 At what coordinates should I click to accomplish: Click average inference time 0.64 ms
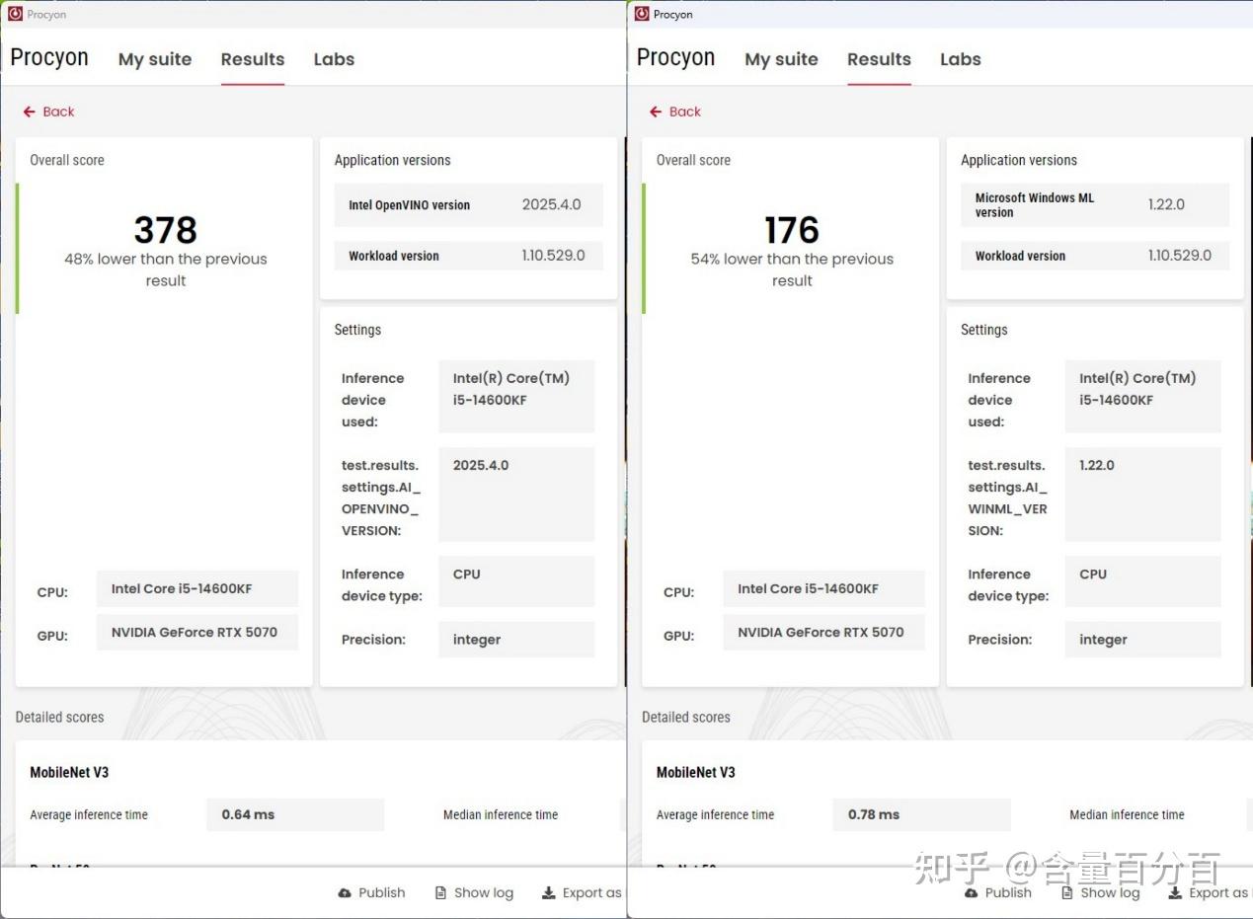pyautogui.click(x=295, y=814)
